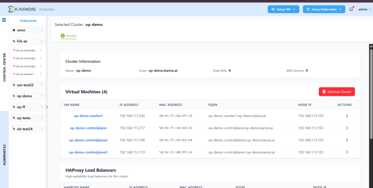Expand the op-testu cluster chevron
This screenshot has height=188, width=373.
42,118
